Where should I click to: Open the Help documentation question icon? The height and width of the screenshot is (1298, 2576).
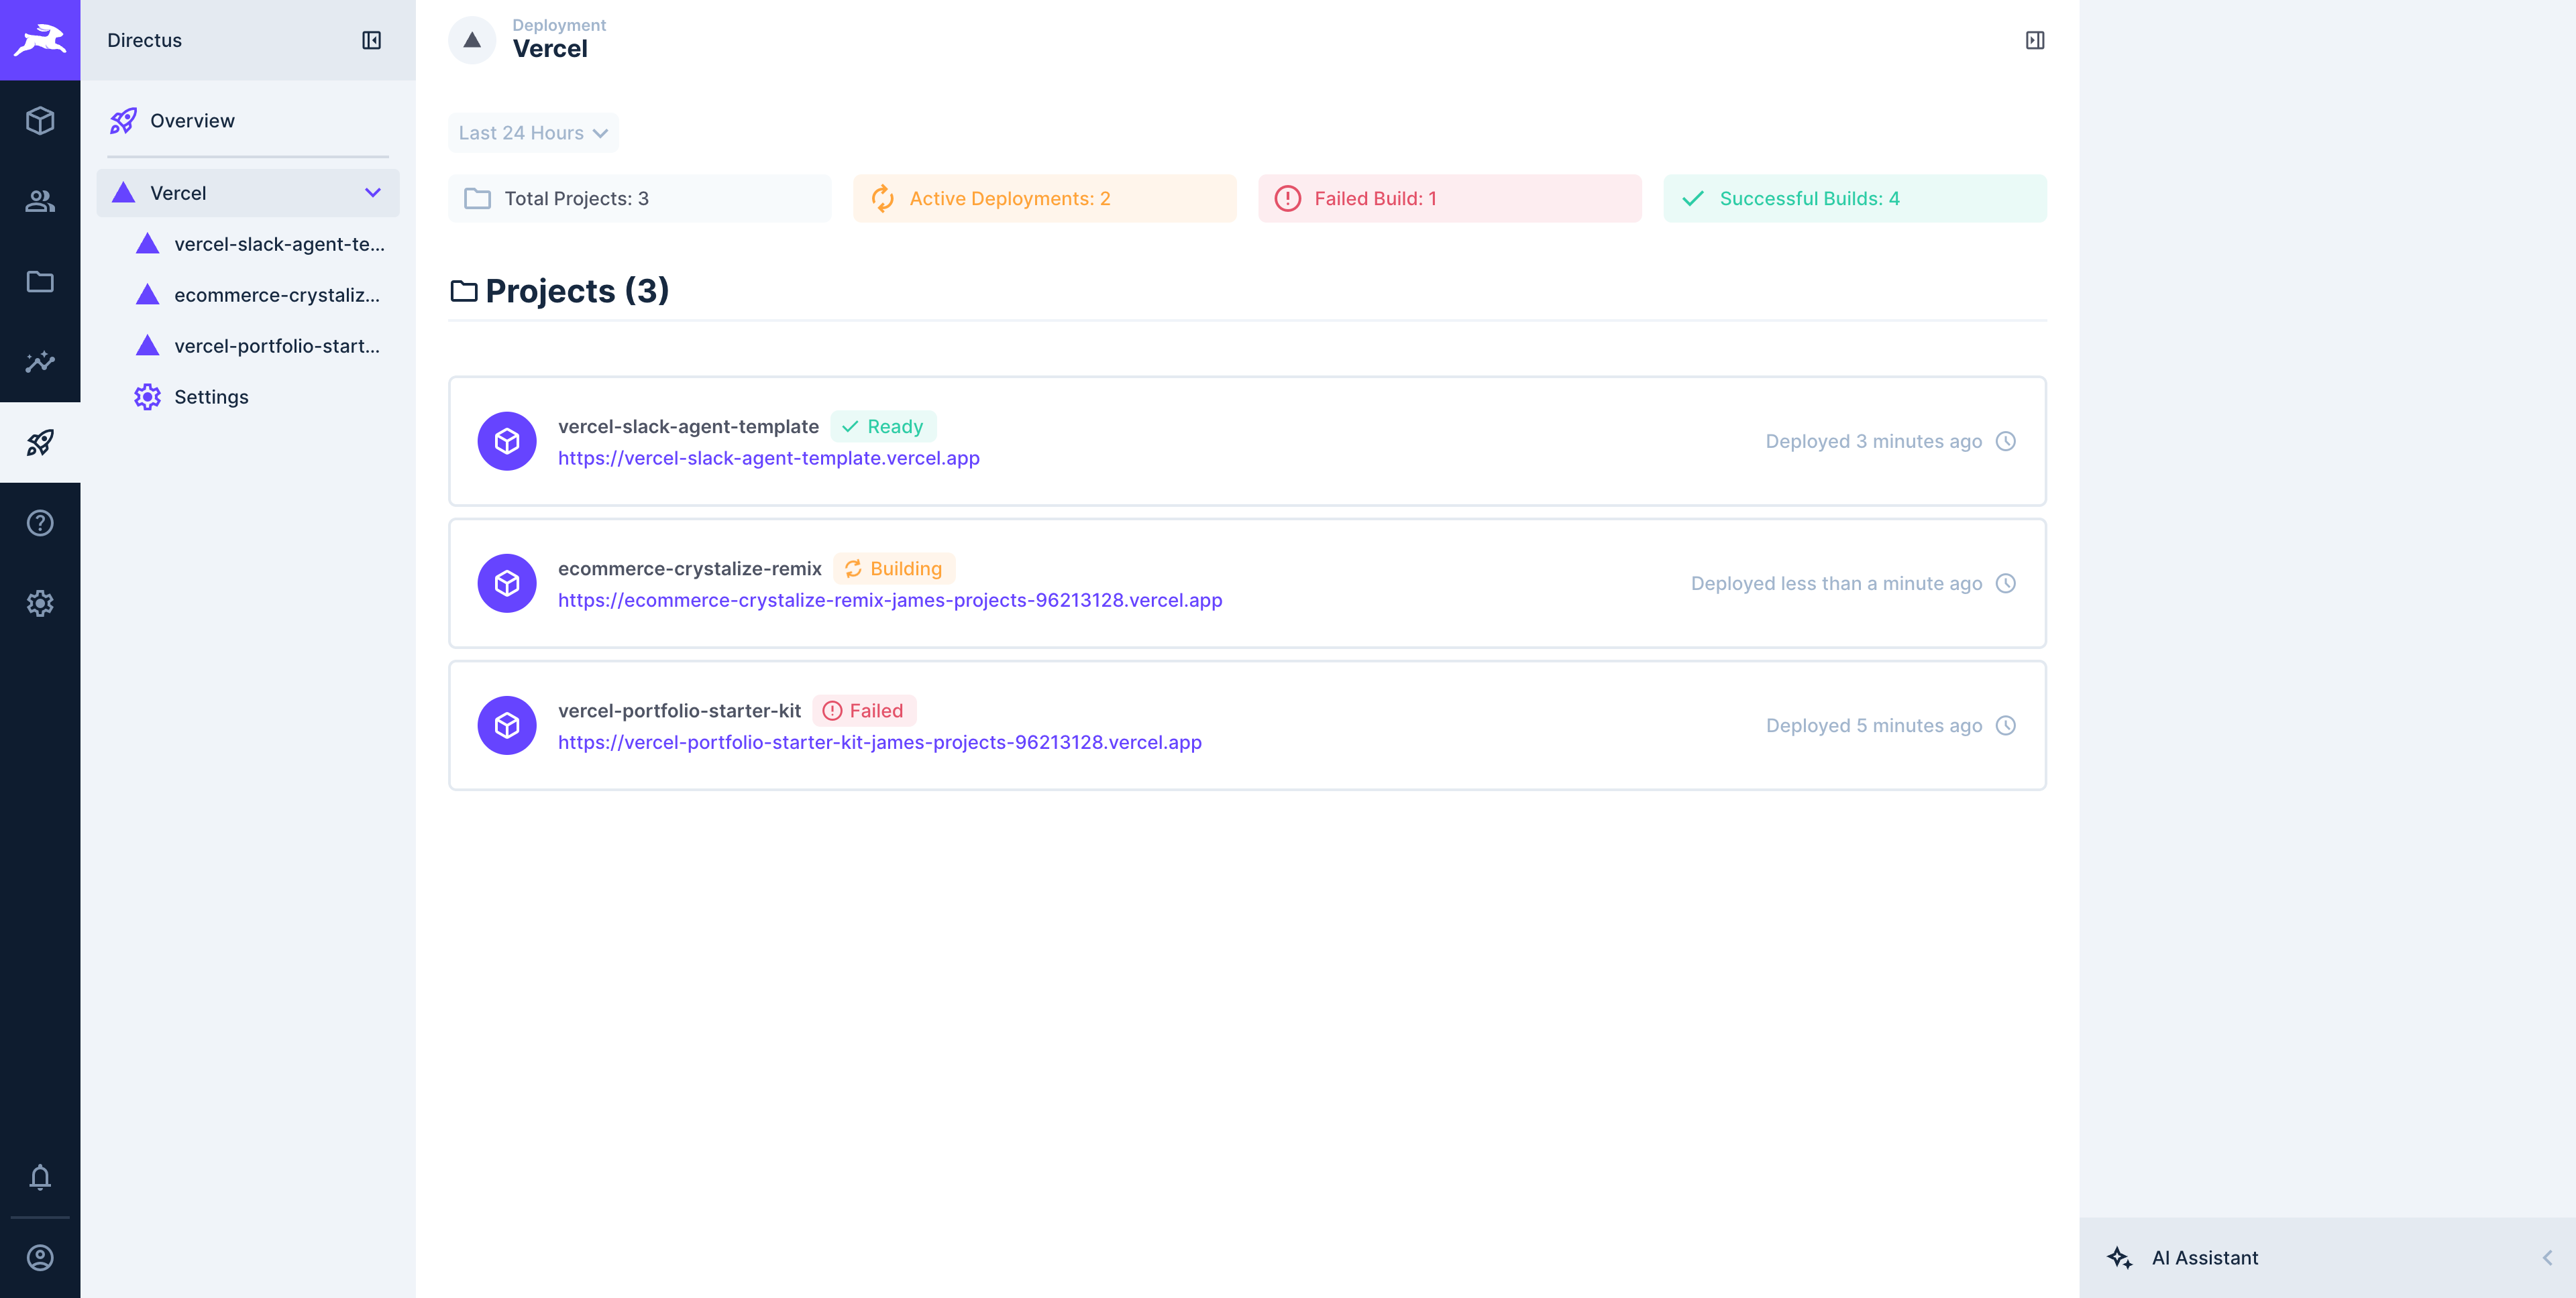click(40, 522)
